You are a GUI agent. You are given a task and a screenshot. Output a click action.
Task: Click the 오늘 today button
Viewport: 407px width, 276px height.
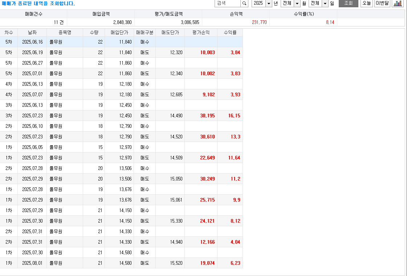pos(366,3)
